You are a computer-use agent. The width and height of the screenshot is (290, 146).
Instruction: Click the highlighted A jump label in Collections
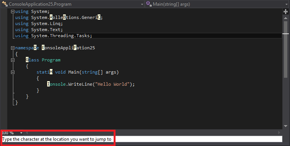(x=51, y=17)
